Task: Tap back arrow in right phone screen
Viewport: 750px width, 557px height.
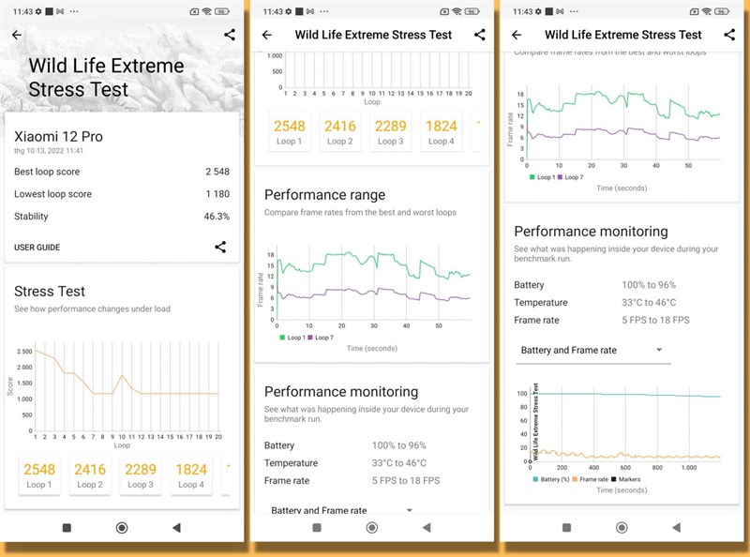Action: pos(517,35)
